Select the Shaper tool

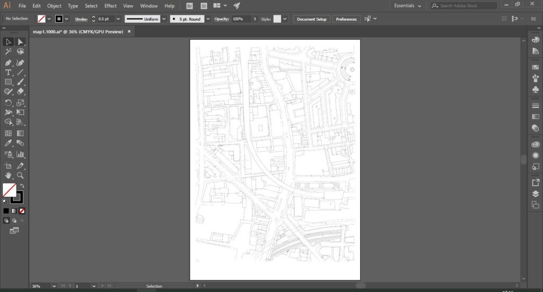(8, 92)
